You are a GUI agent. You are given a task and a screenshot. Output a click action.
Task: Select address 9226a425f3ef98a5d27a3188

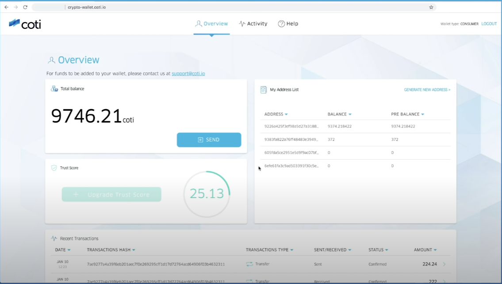(291, 127)
